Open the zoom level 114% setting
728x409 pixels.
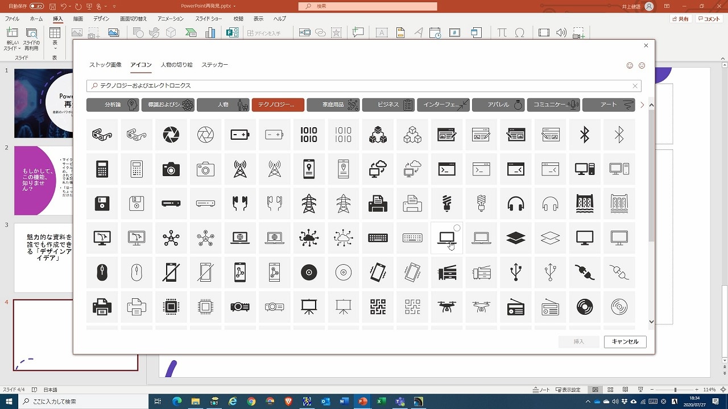click(x=709, y=390)
